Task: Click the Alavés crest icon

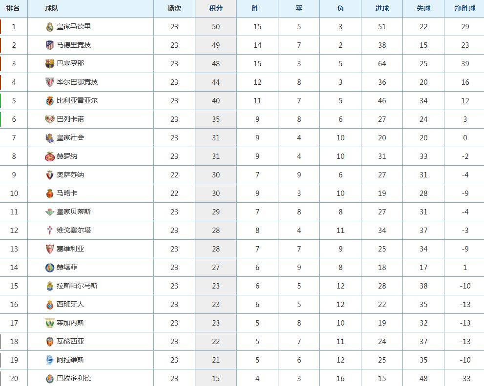Action: pos(50,360)
